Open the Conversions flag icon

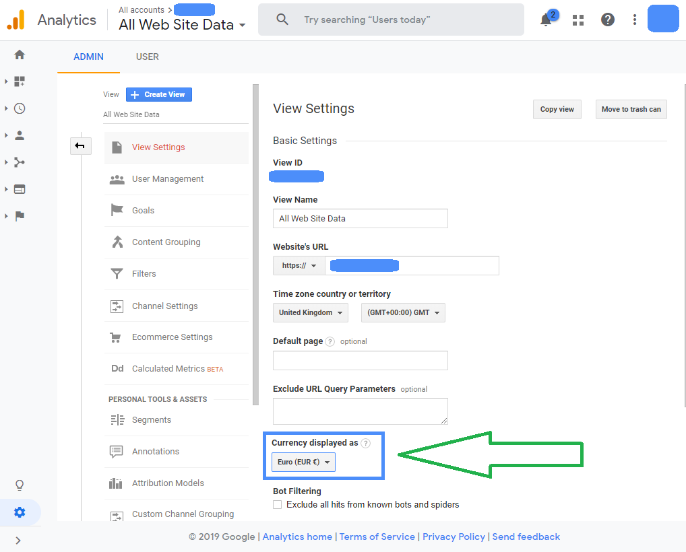pos(20,216)
